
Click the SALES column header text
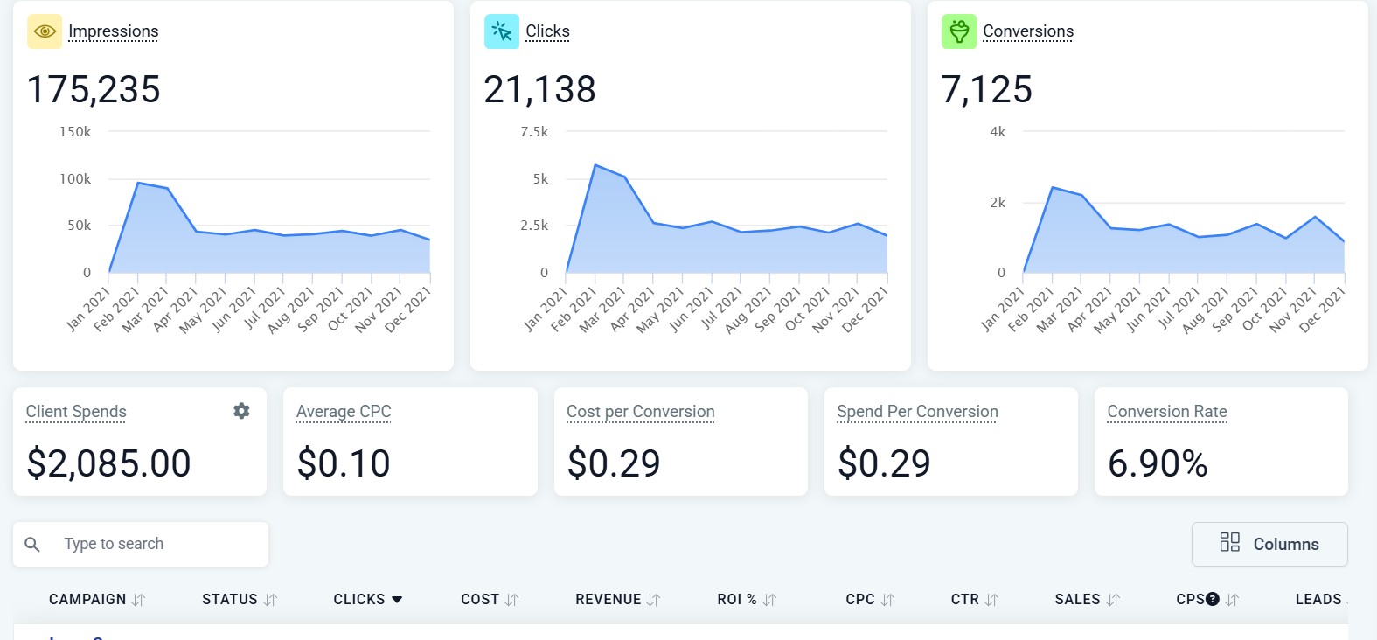tap(1078, 599)
